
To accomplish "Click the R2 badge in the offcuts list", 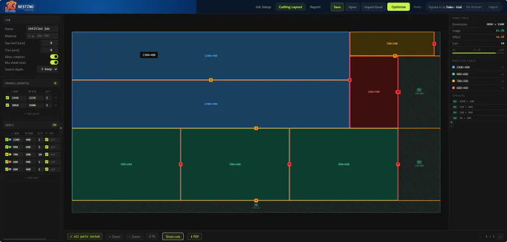I will [x=455, y=107].
